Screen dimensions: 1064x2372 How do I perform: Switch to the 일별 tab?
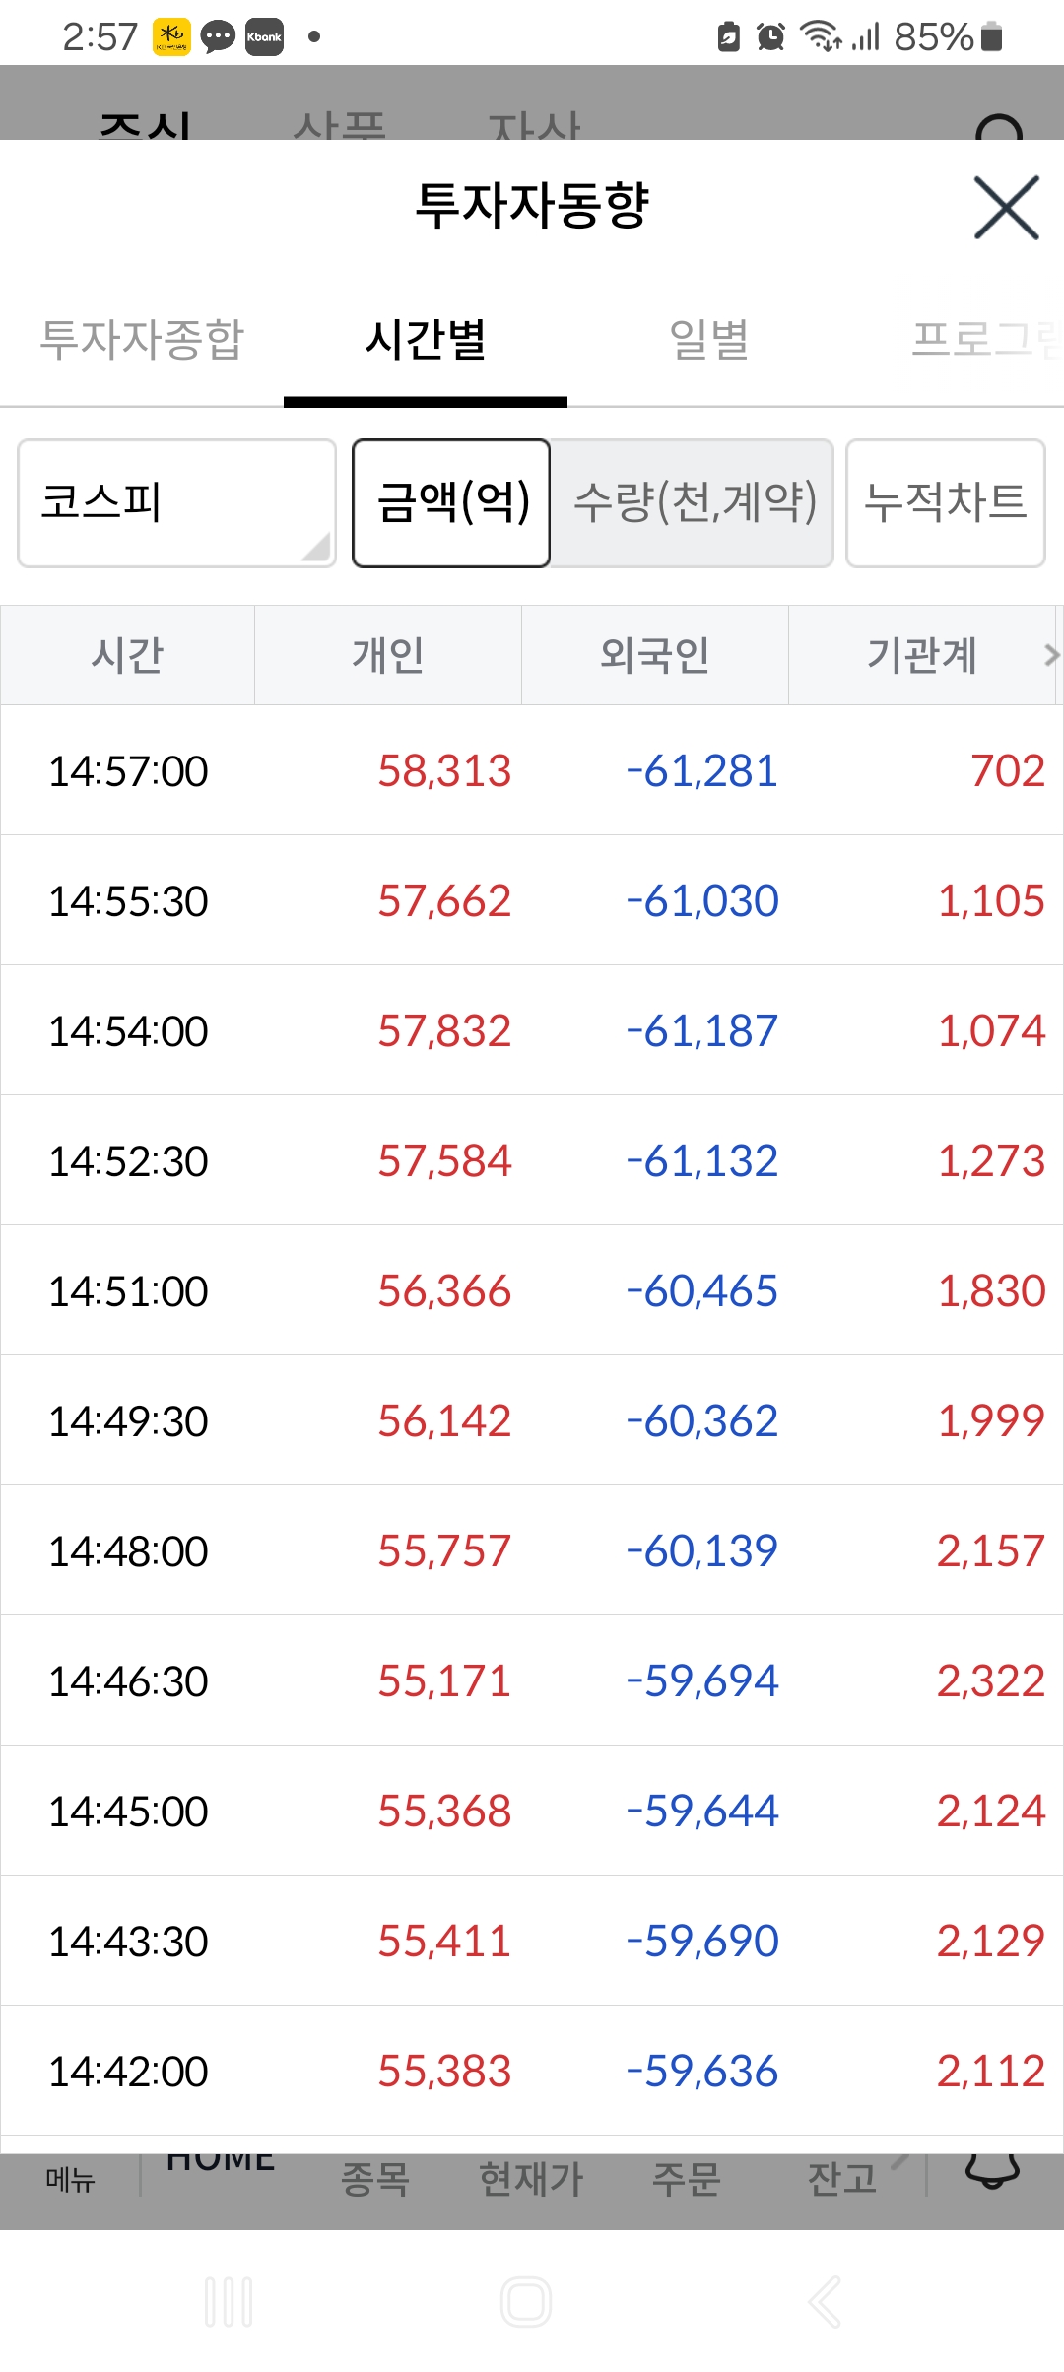(x=708, y=340)
